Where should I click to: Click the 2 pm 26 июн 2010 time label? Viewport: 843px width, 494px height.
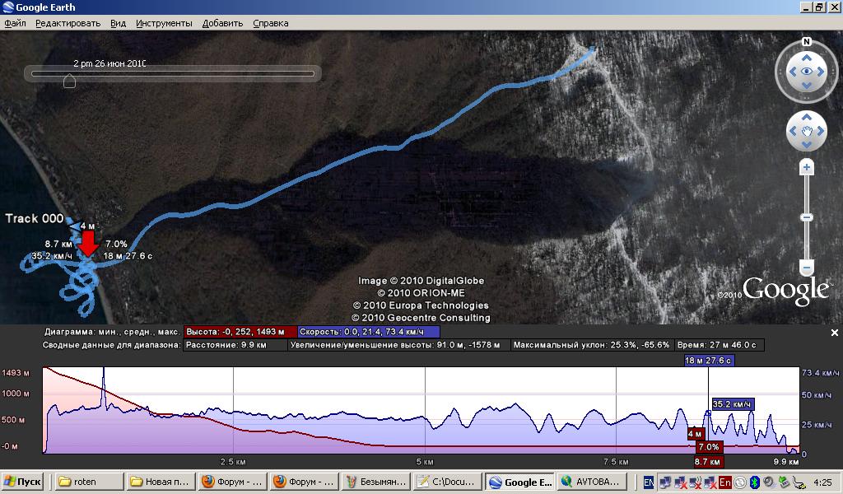tap(109, 63)
